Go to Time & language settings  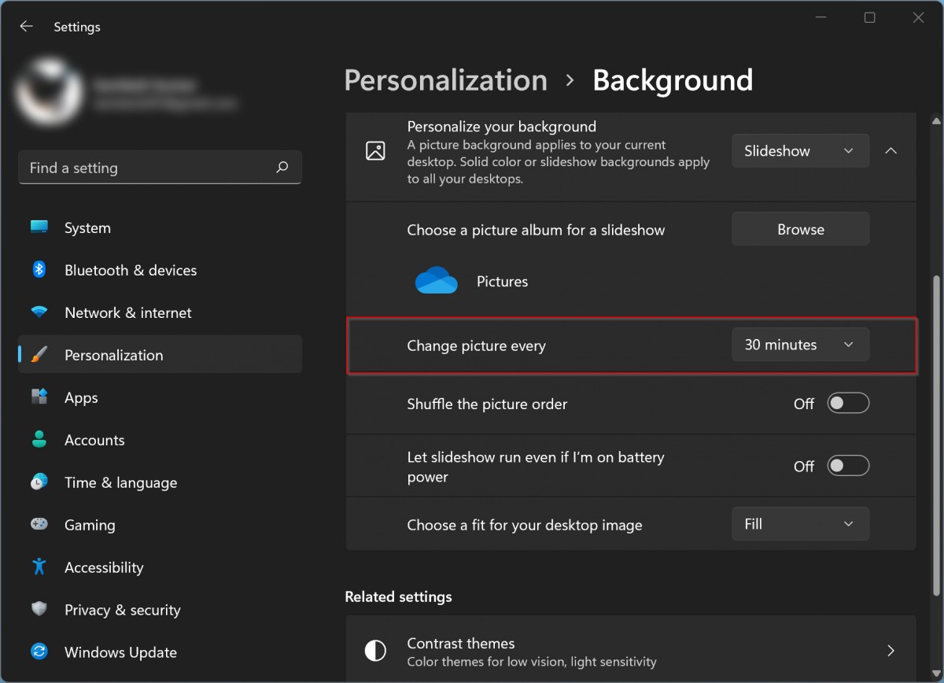click(120, 482)
